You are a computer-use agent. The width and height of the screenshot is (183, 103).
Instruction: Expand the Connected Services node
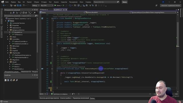8,23
